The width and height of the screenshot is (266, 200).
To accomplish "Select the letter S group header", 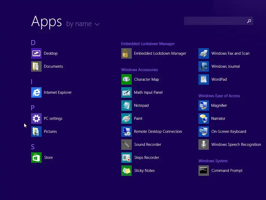I will coord(33,147).
